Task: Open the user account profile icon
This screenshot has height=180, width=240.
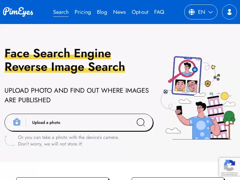Action: click(x=229, y=12)
